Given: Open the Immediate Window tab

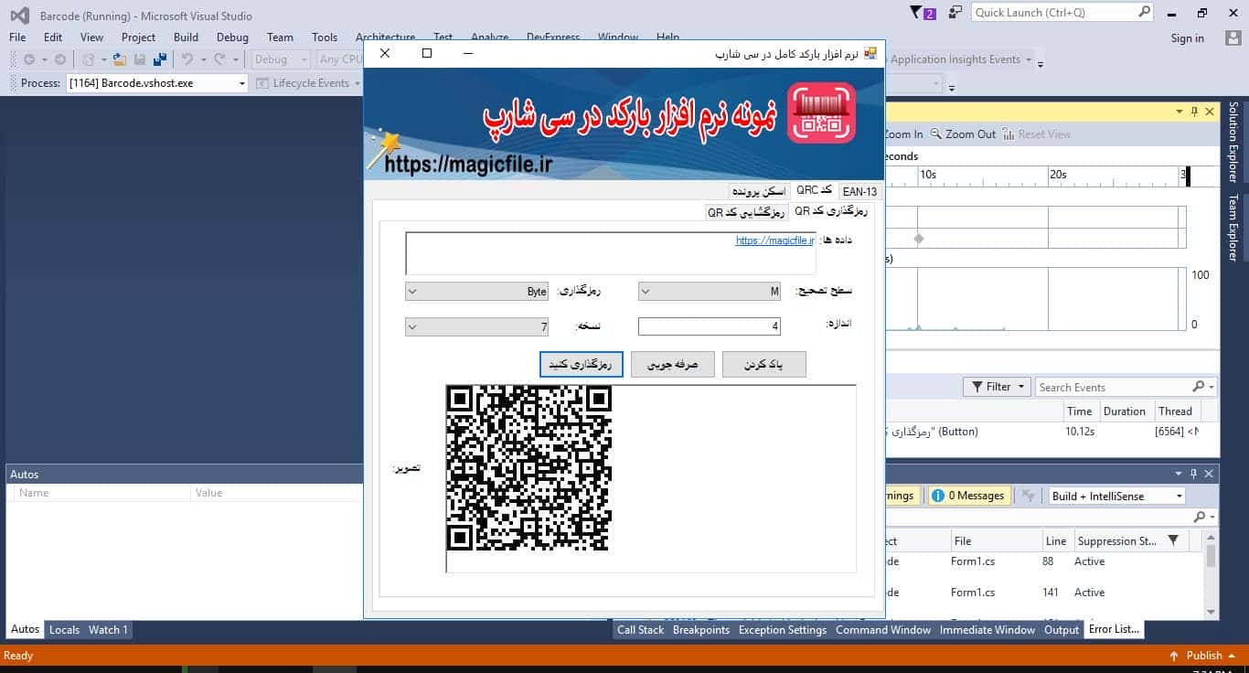Looking at the screenshot, I should (987, 630).
